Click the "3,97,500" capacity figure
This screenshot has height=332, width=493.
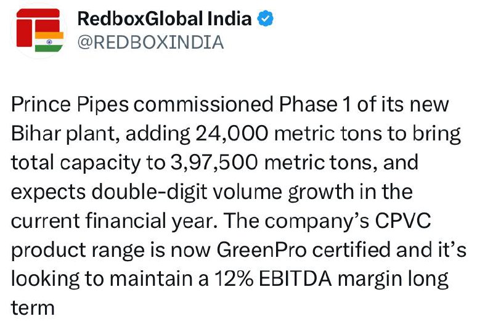pos(214,163)
